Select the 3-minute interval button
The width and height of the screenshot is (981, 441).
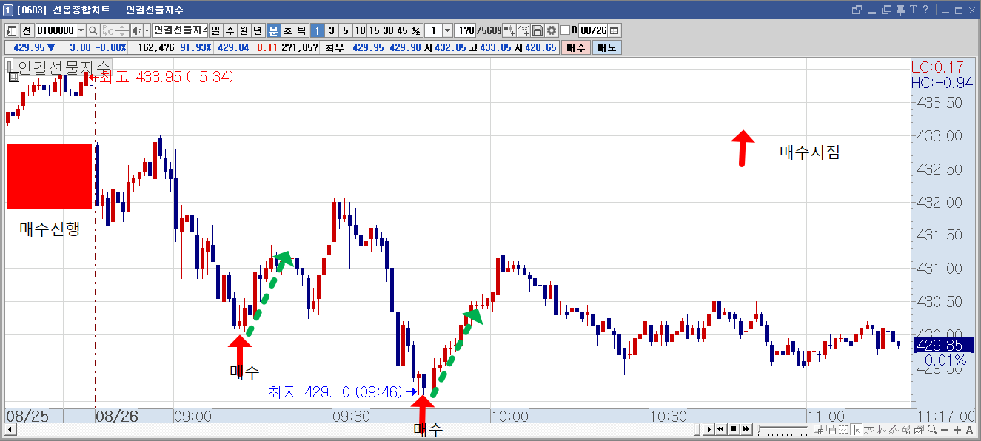tap(331, 30)
